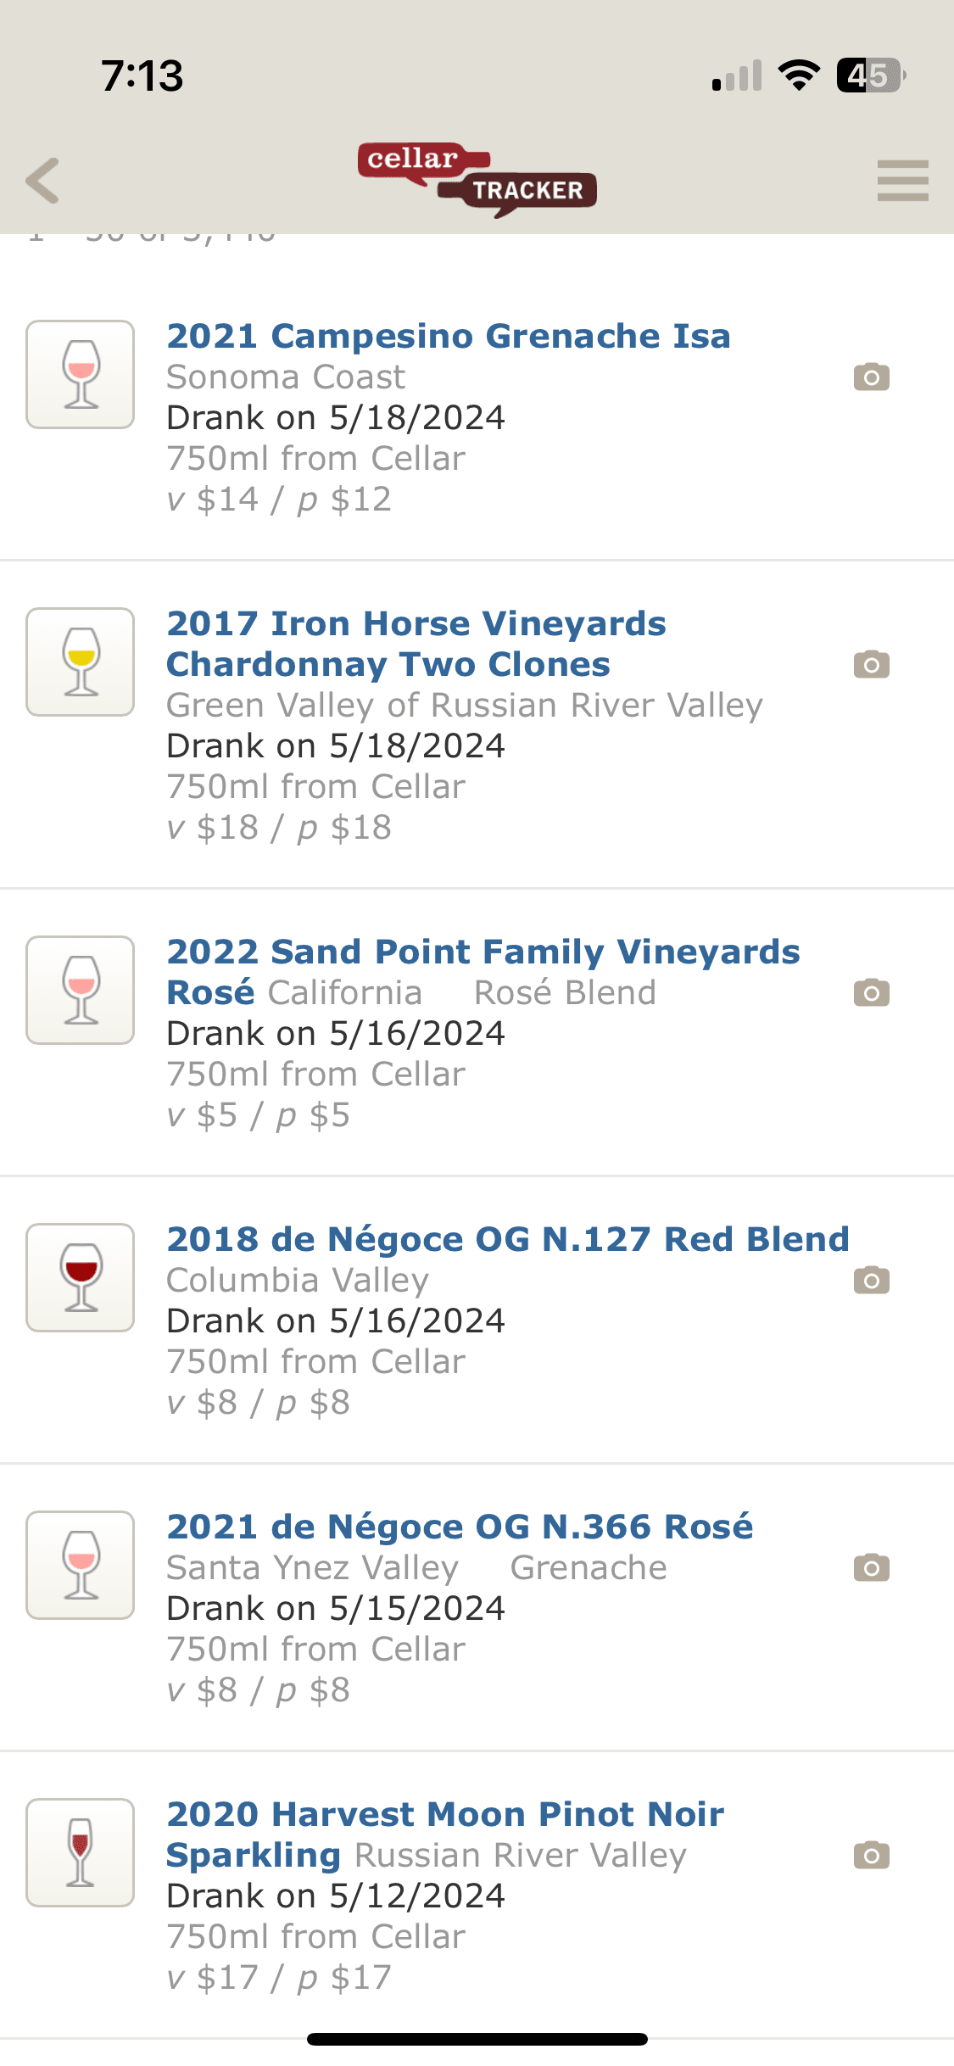Open 2021 Campesino Grenache Isa wine link
The image size is (954, 2066).
(x=448, y=336)
